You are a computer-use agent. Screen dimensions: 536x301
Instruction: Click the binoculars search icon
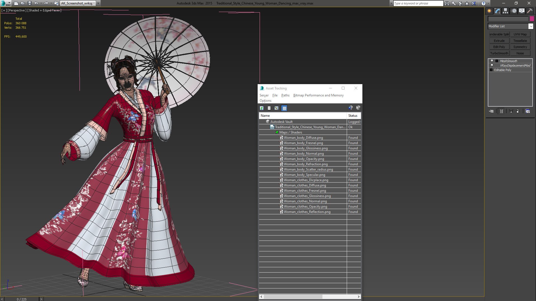(x=447, y=3)
